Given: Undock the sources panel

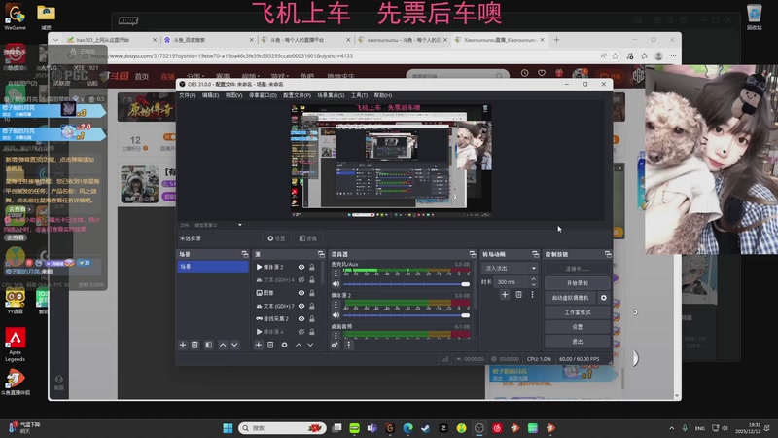Looking at the screenshot, I should coord(321,254).
